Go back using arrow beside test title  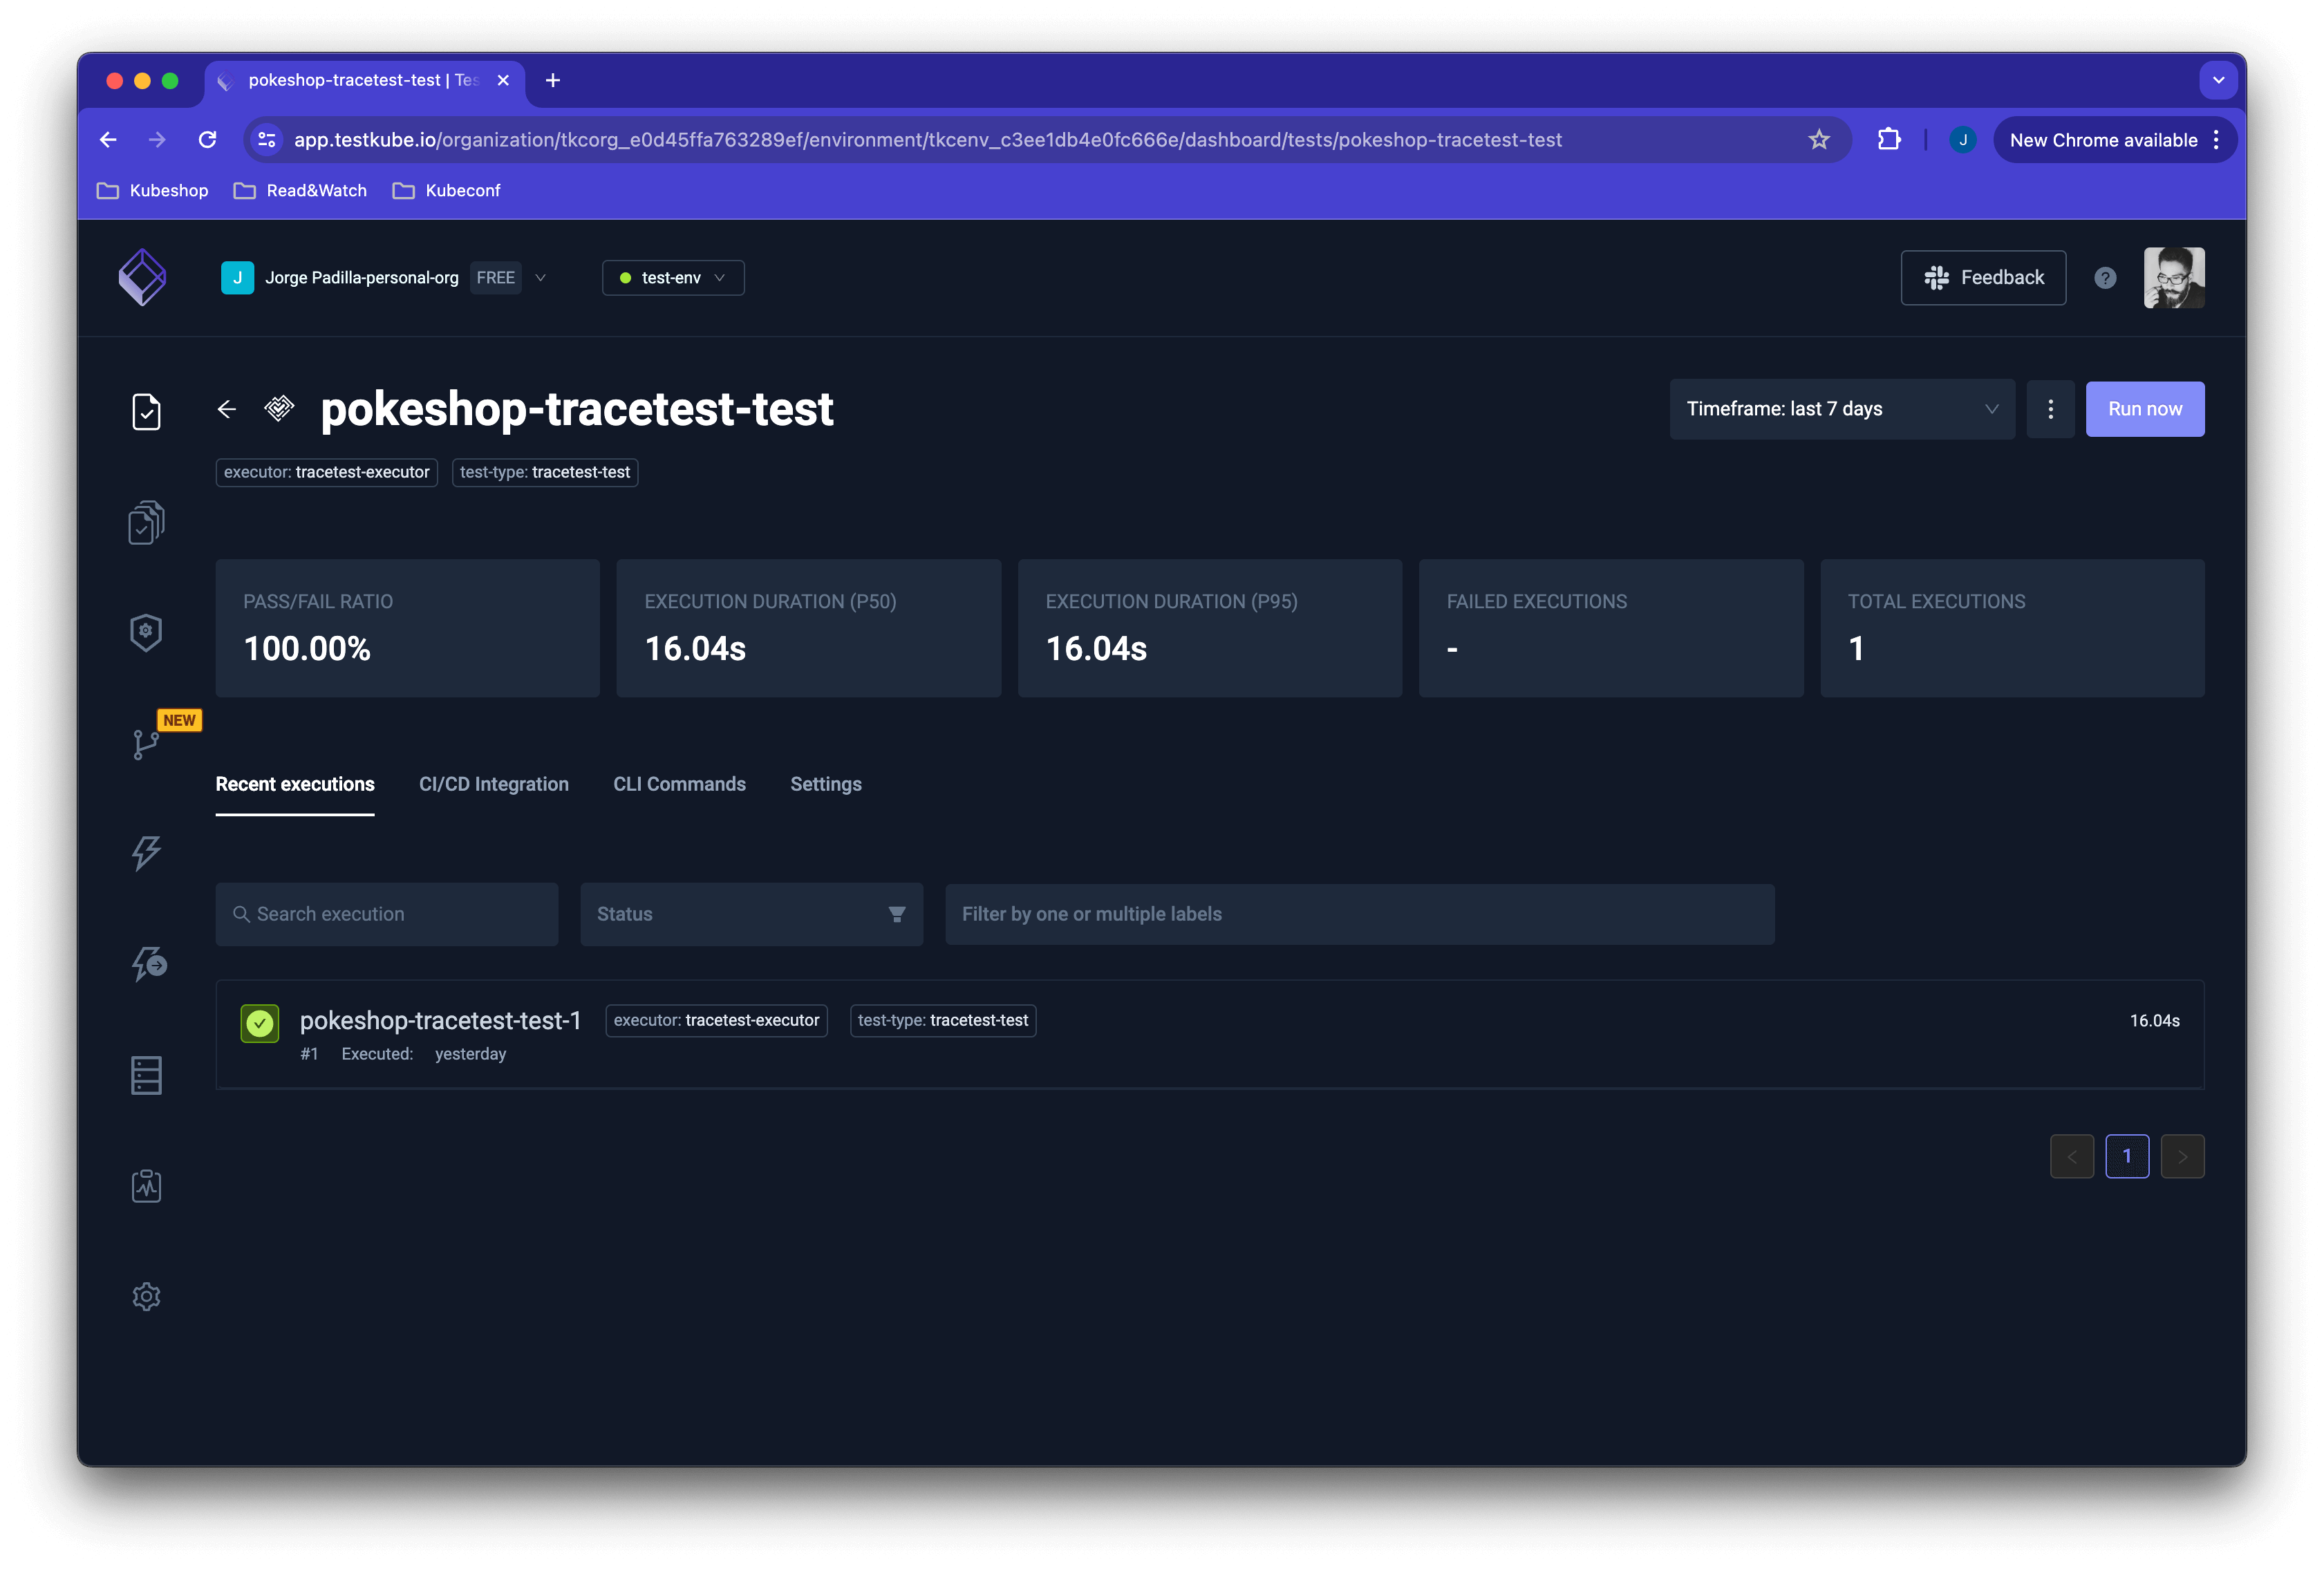point(227,409)
